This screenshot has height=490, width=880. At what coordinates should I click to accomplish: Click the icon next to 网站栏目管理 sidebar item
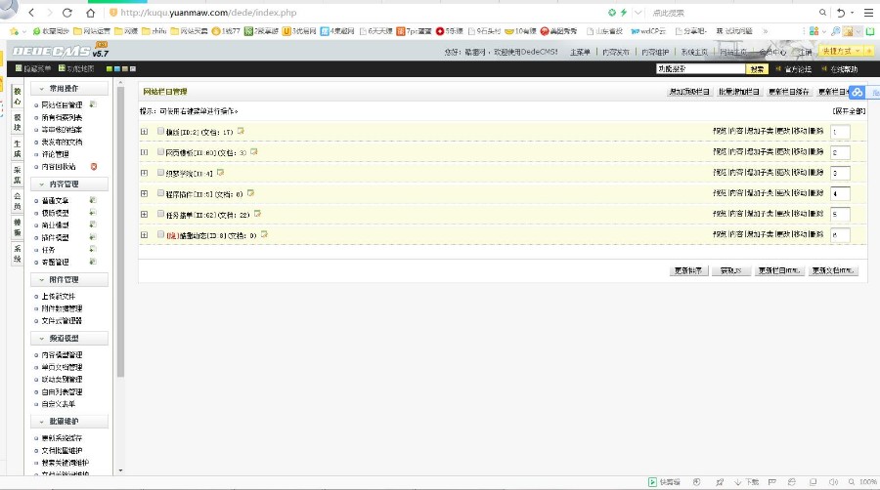point(93,103)
